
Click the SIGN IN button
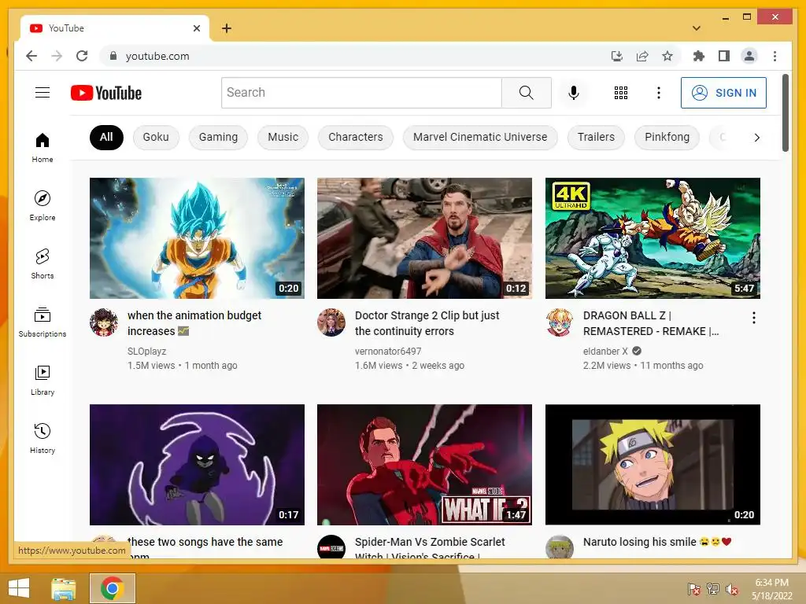coord(723,93)
